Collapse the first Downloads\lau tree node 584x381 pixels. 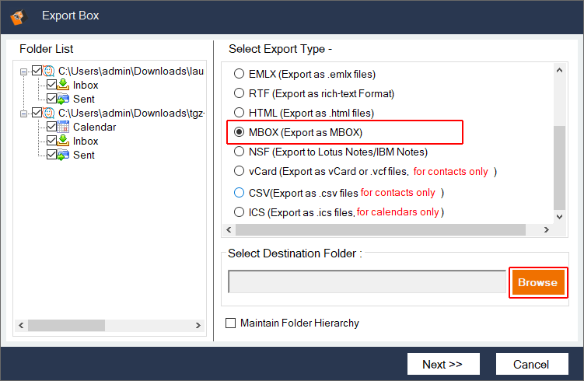tap(24, 71)
